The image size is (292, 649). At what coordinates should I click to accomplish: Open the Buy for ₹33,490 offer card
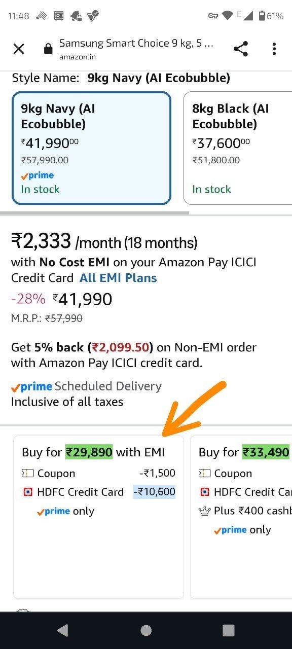(241, 517)
